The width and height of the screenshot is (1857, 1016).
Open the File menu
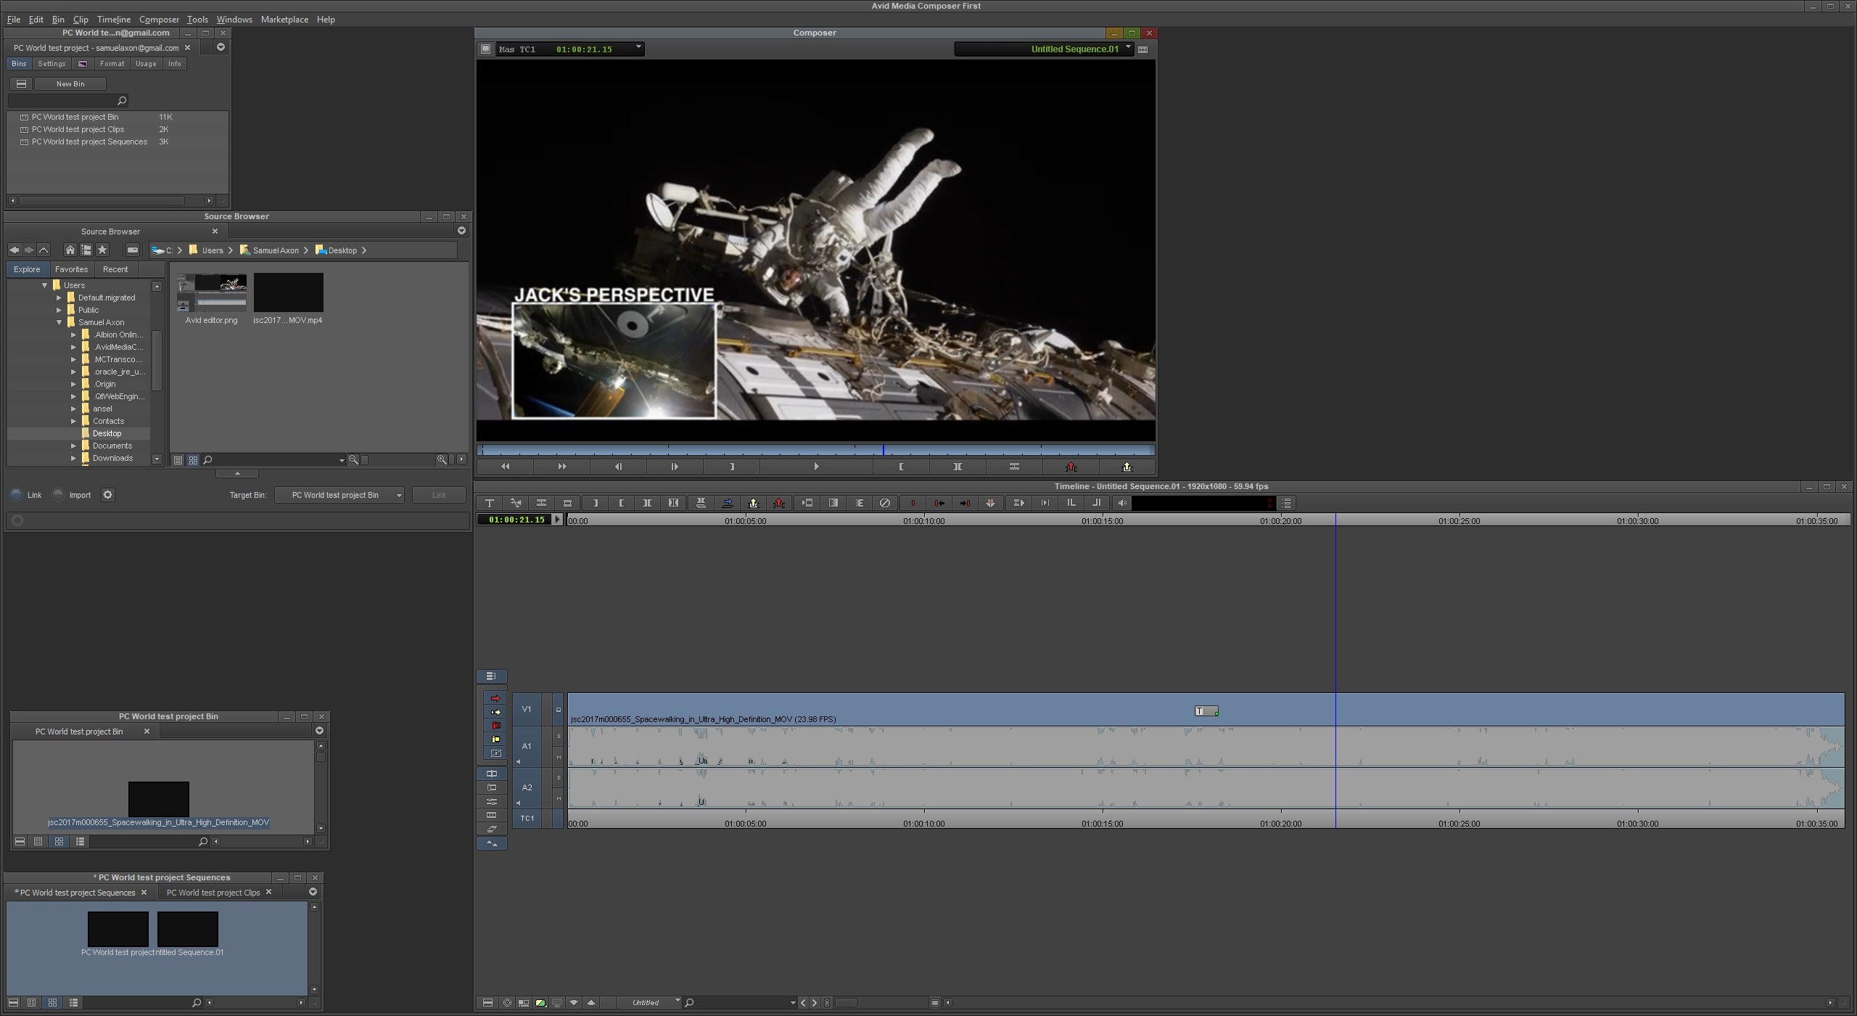(x=14, y=20)
